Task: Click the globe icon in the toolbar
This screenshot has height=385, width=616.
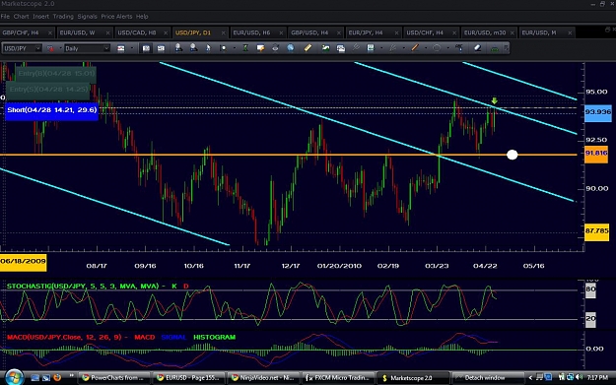Action: click(x=291, y=48)
